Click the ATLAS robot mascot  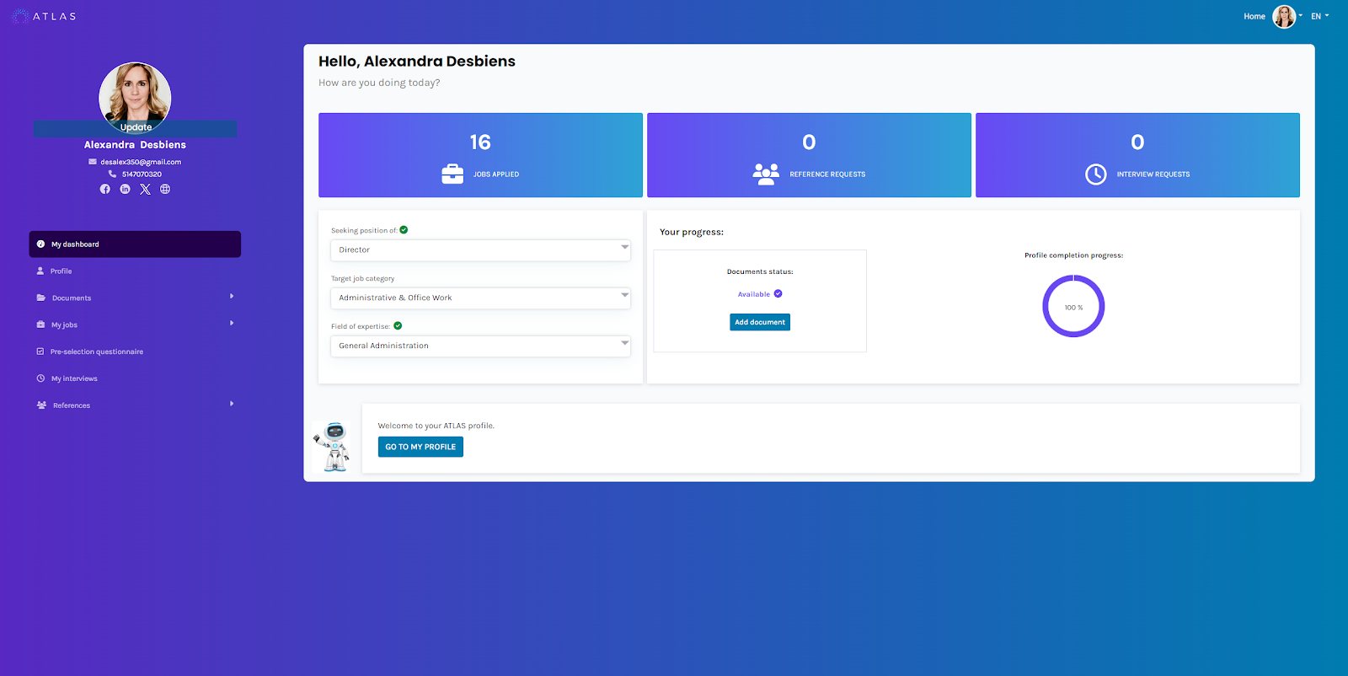333,447
